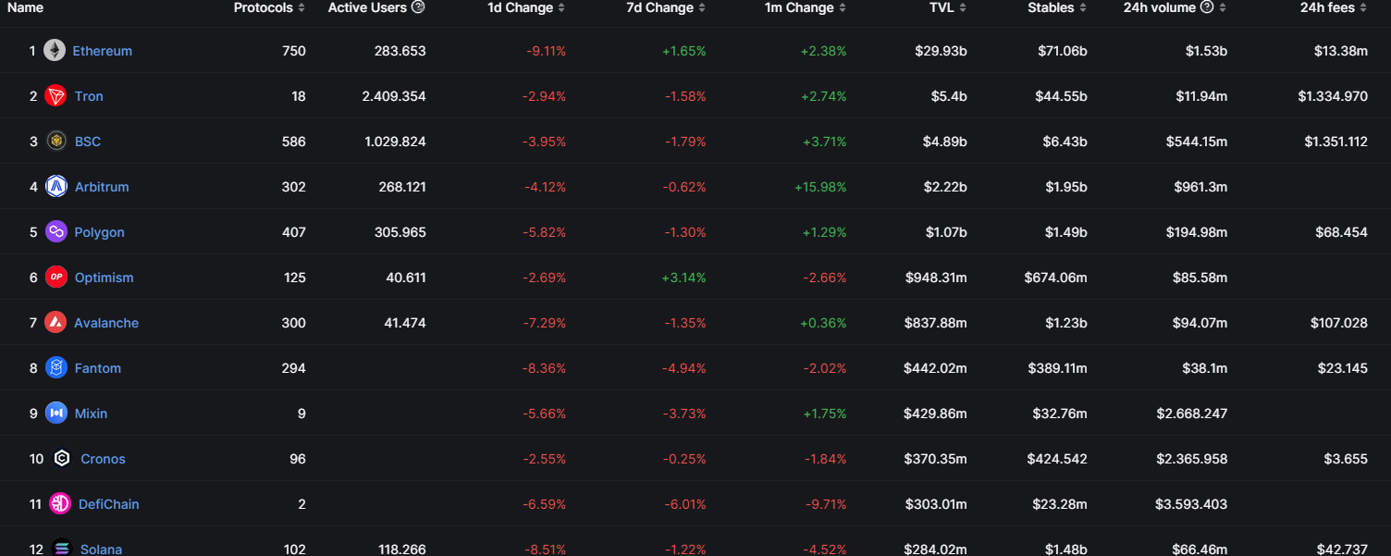Click the Arbitrum logo icon
1391x556 pixels.
[x=56, y=187]
